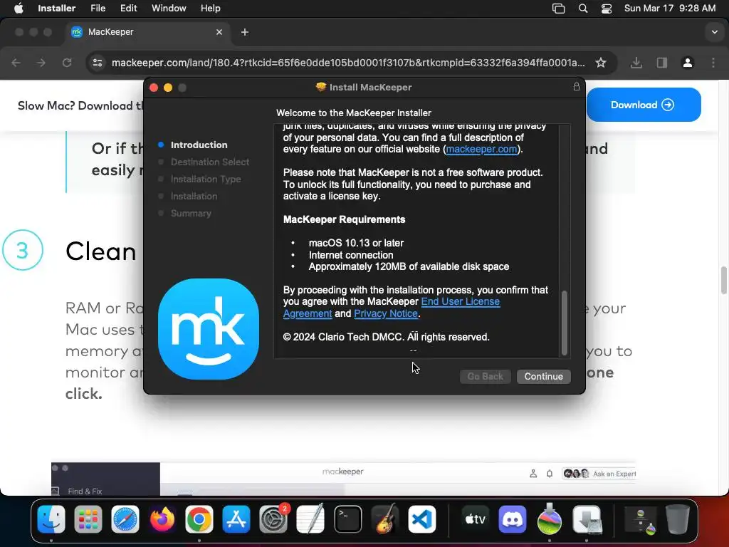The image size is (729, 547).
Task: Open Discord from the Dock
Action: 513,519
